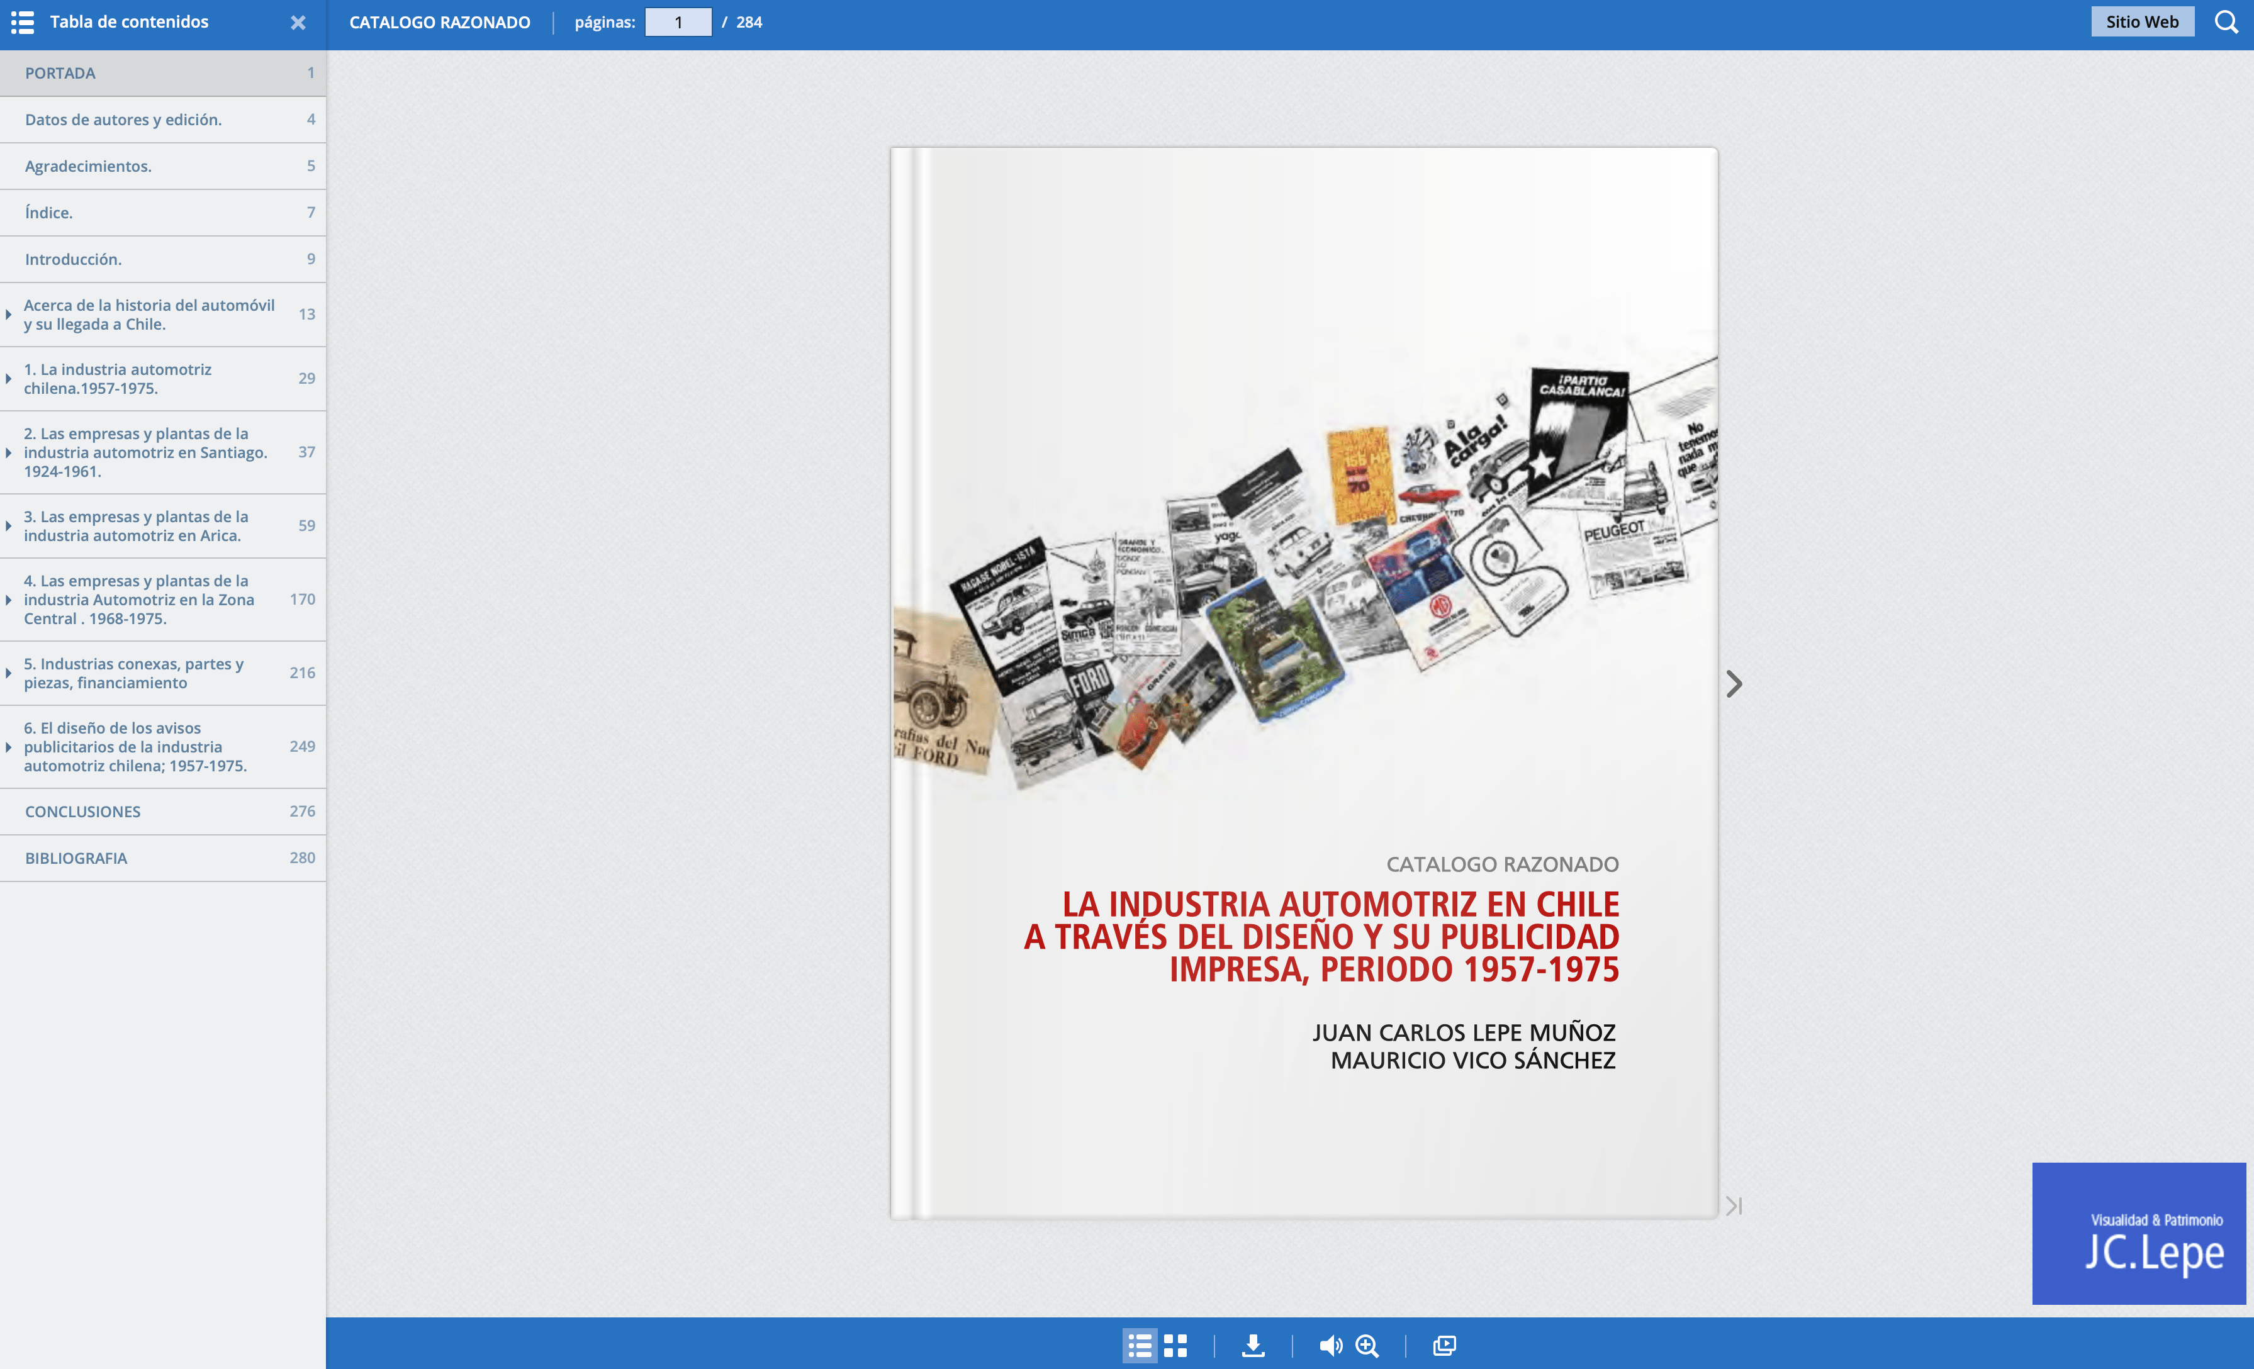
Task: Expand '3. Las empresas y plantas' Arica section
Action: (x=8, y=526)
